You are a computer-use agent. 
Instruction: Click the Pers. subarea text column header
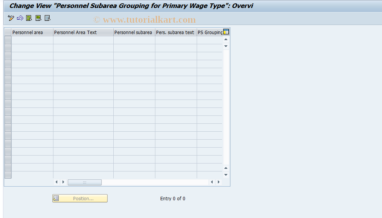point(176,33)
